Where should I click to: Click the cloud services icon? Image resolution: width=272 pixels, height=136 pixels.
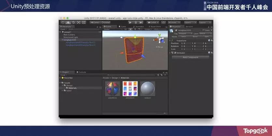pyautogui.click(x=163, y=22)
